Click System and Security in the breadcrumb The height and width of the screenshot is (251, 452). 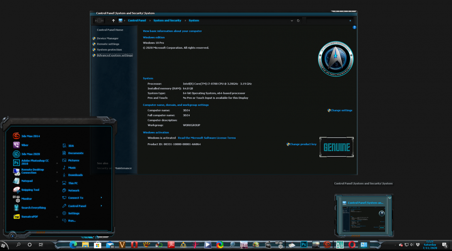pyautogui.click(x=167, y=20)
